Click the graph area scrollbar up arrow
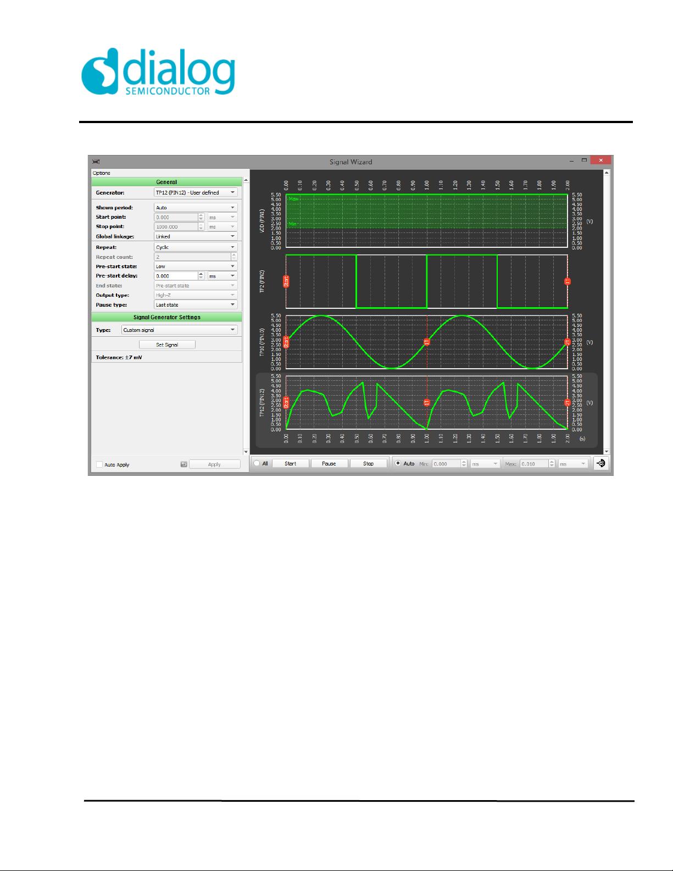Viewport: 673px width, 871px height. point(607,173)
